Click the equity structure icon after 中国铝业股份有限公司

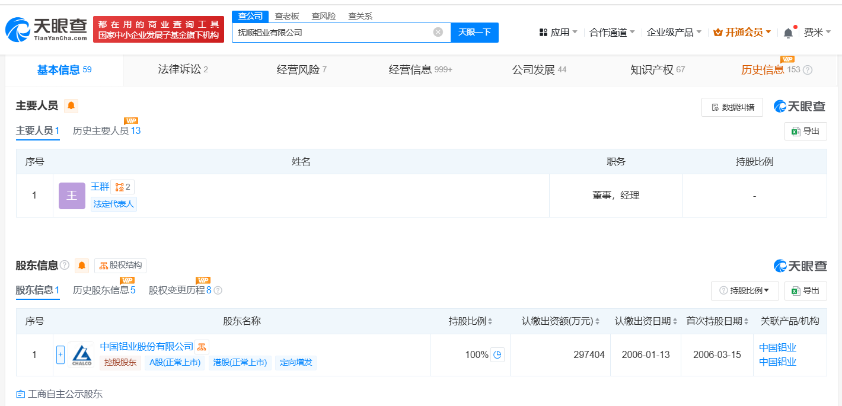(x=202, y=347)
